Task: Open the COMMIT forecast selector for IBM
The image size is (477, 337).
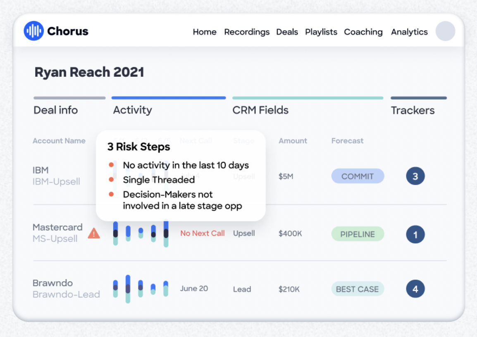Action: [358, 176]
